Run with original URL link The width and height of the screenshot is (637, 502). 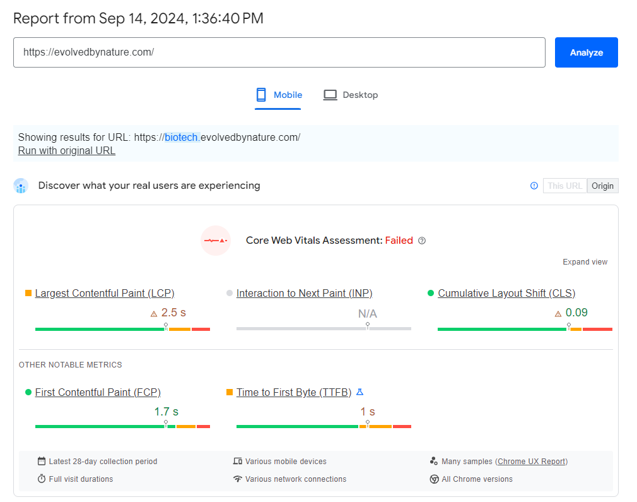click(66, 150)
